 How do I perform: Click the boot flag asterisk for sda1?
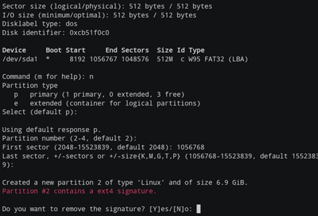(48, 59)
